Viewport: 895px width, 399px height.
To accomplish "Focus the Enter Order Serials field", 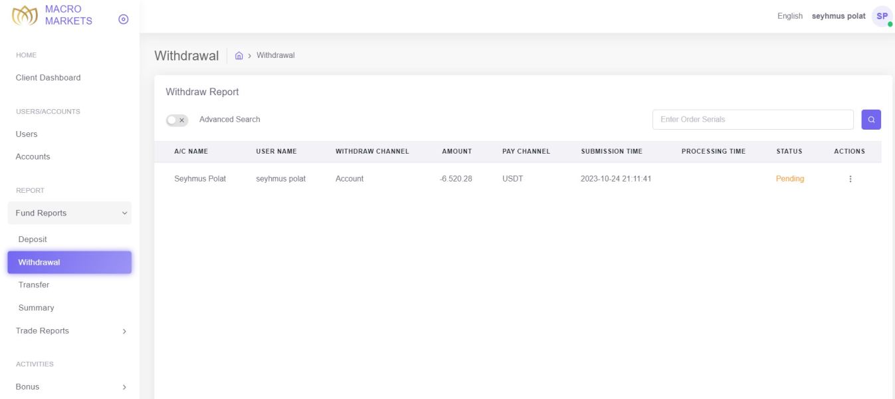I will (753, 120).
